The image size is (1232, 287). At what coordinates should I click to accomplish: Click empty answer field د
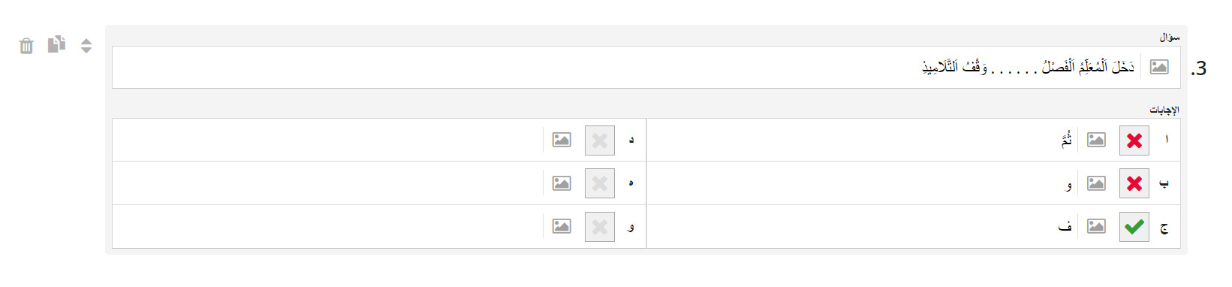click(x=328, y=140)
